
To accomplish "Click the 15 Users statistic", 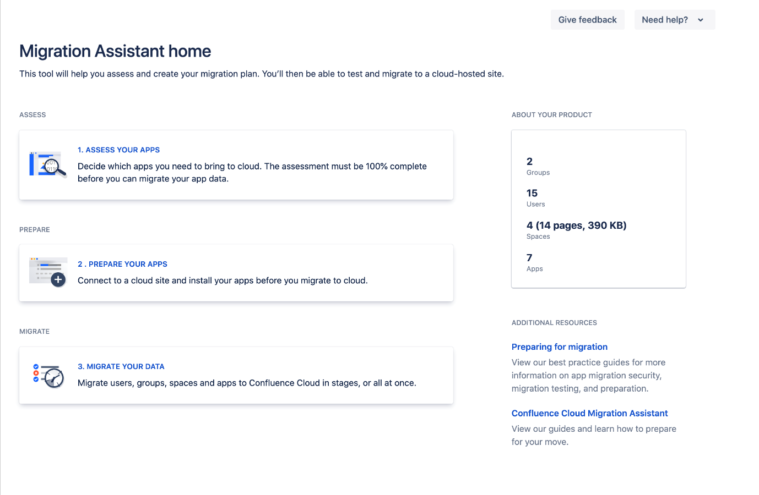I will (536, 198).
